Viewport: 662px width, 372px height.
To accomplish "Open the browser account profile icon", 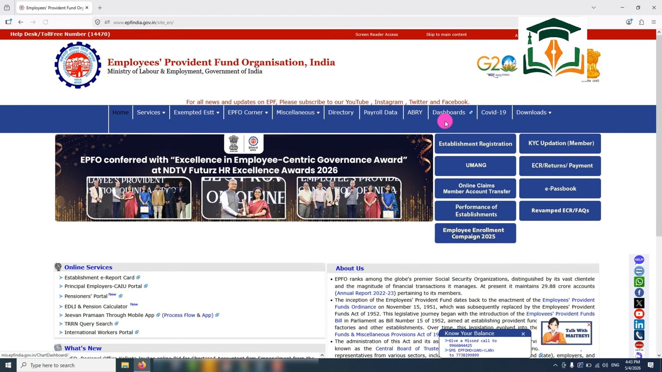I will tap(629, 22).
